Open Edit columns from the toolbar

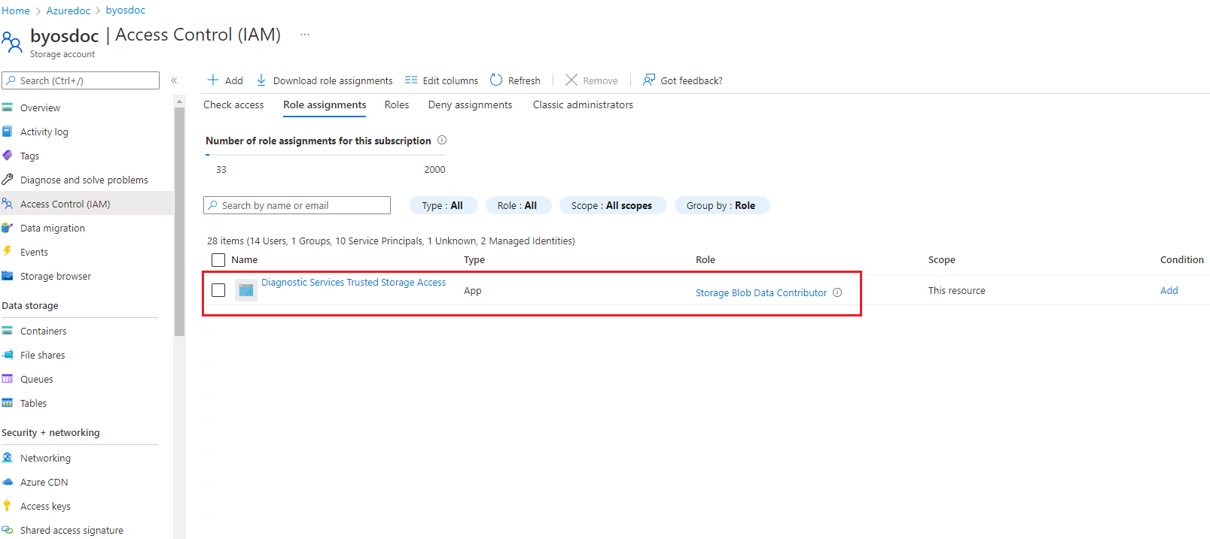pos(441,80)
